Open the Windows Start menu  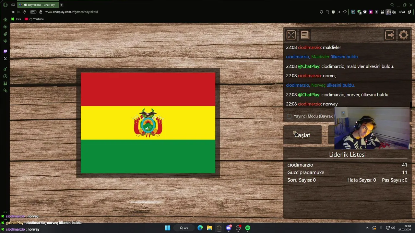coord(168,228)
